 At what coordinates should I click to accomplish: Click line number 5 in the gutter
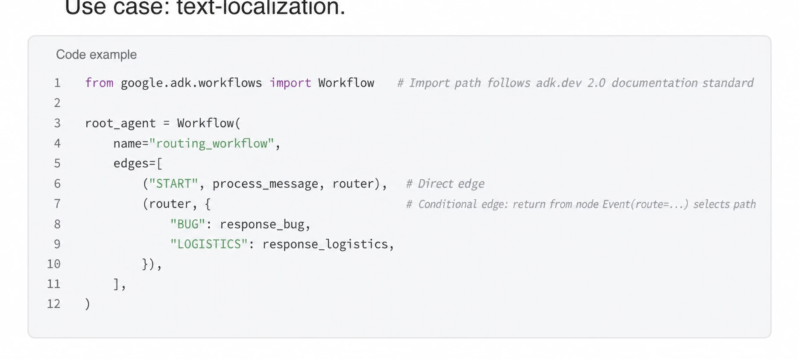57,163
